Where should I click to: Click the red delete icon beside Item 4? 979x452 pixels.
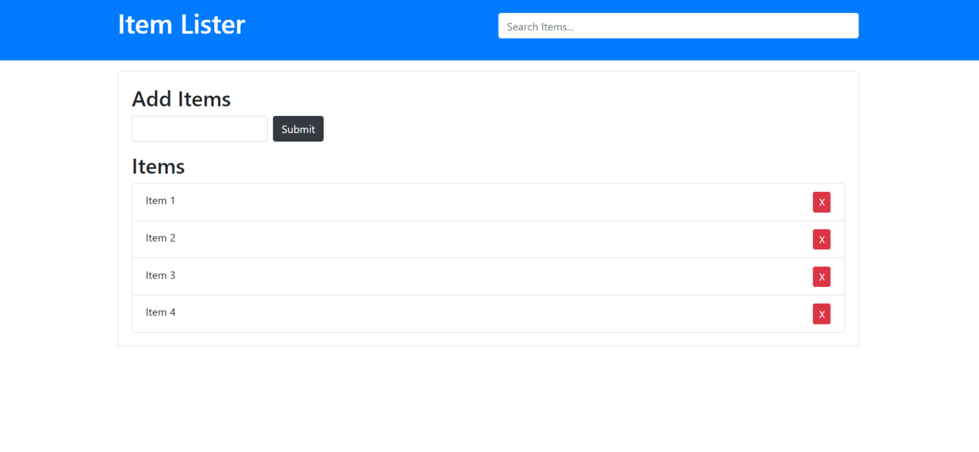point(822,313)
